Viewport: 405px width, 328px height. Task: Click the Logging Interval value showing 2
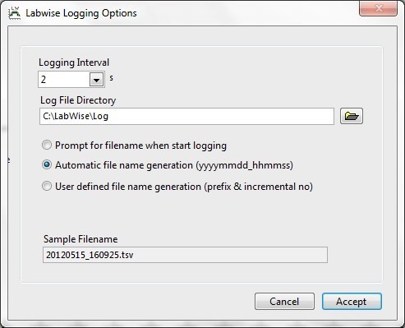(64, 80)
